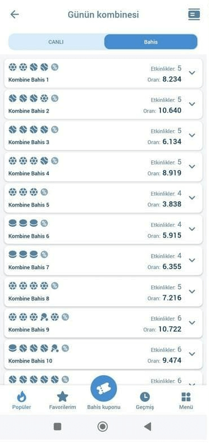Select odds 10.640 of Kombine Bahis 2

click(170, 110)
